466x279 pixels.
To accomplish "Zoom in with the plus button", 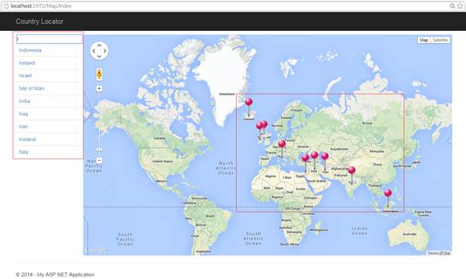I will [99, 88].
